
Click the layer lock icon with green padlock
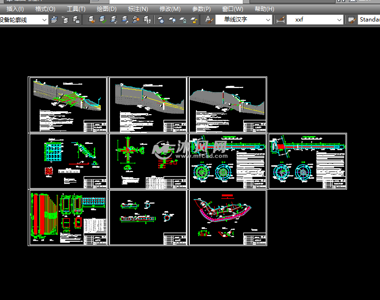point(183,20)
